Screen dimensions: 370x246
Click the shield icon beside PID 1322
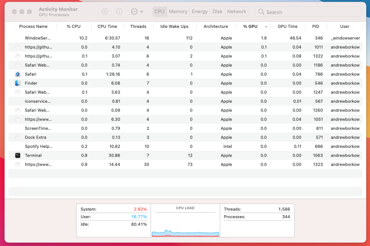(18, 56)
